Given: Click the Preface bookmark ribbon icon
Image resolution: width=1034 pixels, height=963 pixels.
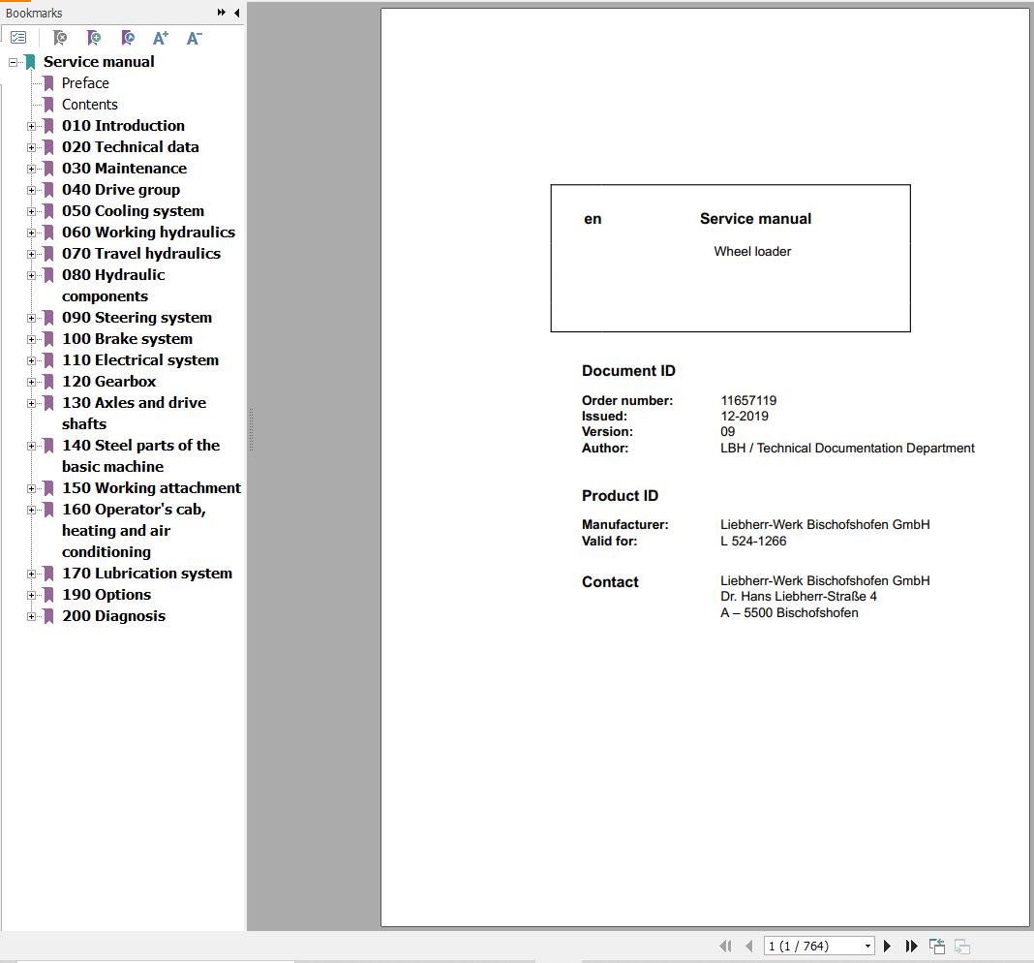Looking at the screenshot, I should pyautogui.click(x=48, y=83).
